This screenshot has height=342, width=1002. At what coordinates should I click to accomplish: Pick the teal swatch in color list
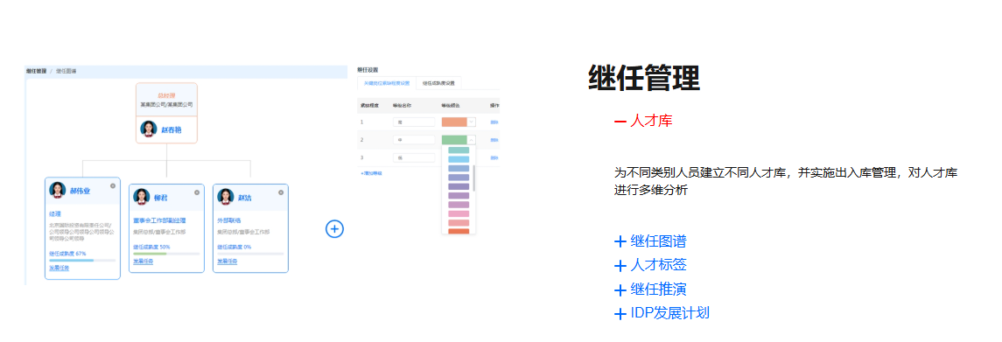click(459, 150)
